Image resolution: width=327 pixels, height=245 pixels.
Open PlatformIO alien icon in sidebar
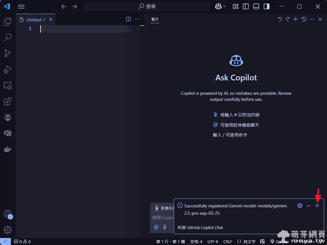(8, 117)
